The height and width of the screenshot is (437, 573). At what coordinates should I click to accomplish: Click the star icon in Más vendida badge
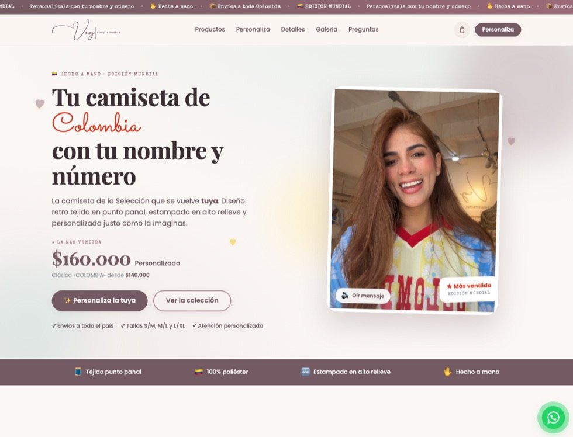[449, 286]
